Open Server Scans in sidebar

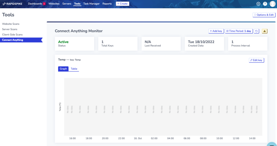click(x=10, y=29)
